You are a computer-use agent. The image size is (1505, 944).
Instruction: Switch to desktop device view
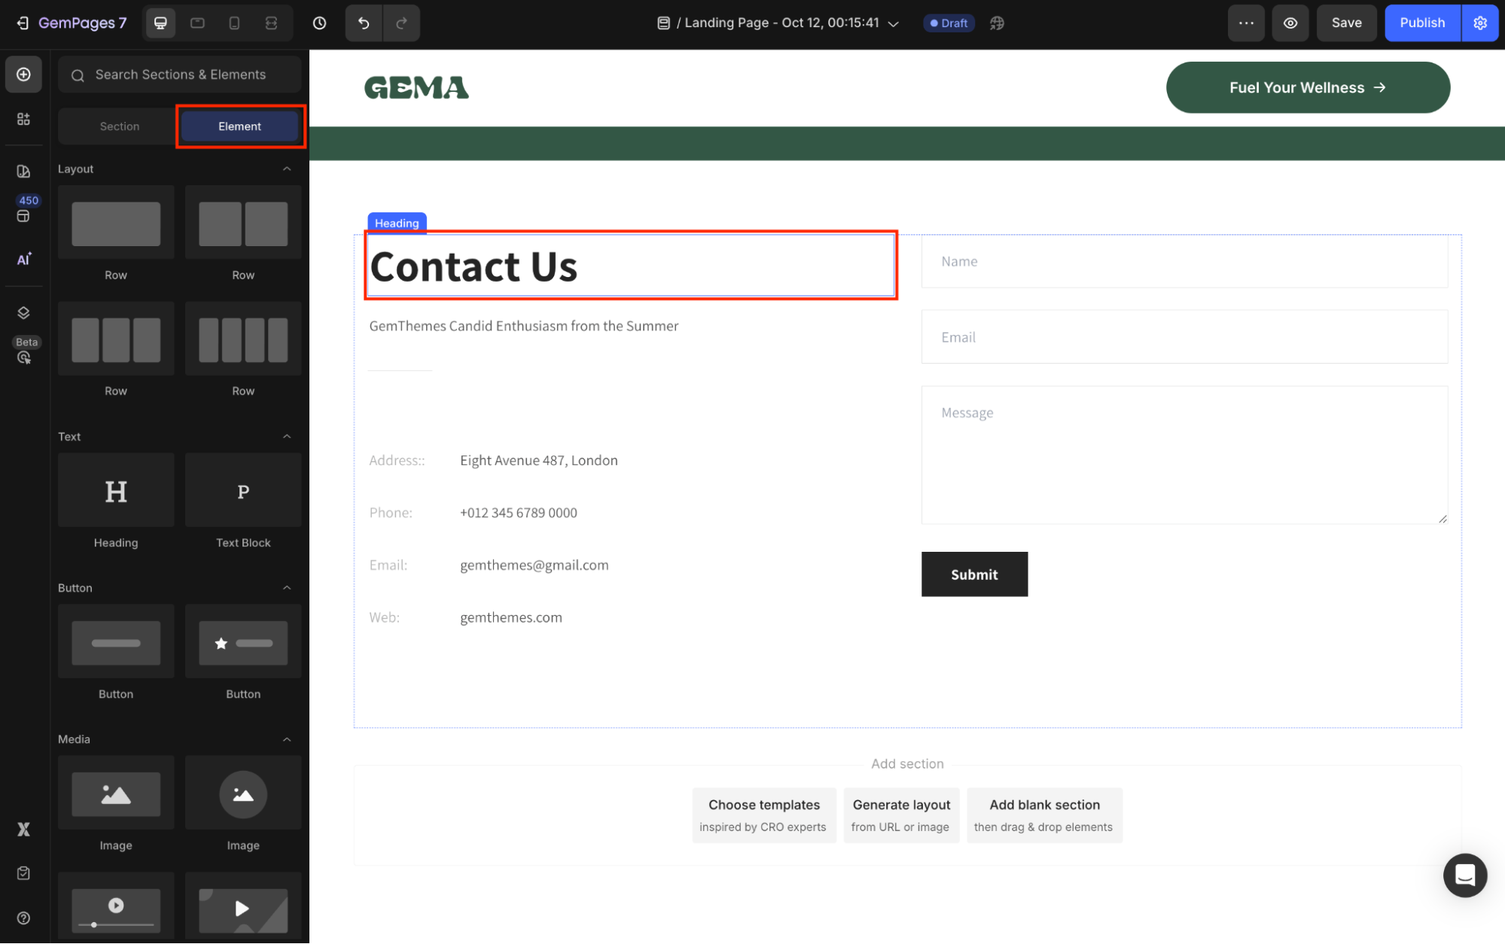(160, 23)
